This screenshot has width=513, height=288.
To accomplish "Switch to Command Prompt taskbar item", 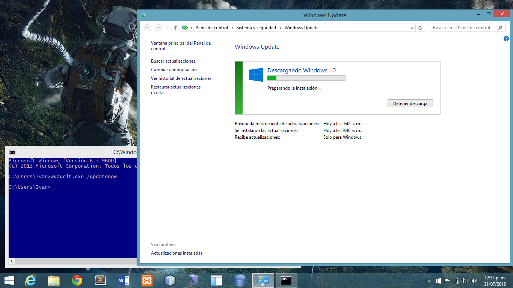I will [x=287, y=280].
